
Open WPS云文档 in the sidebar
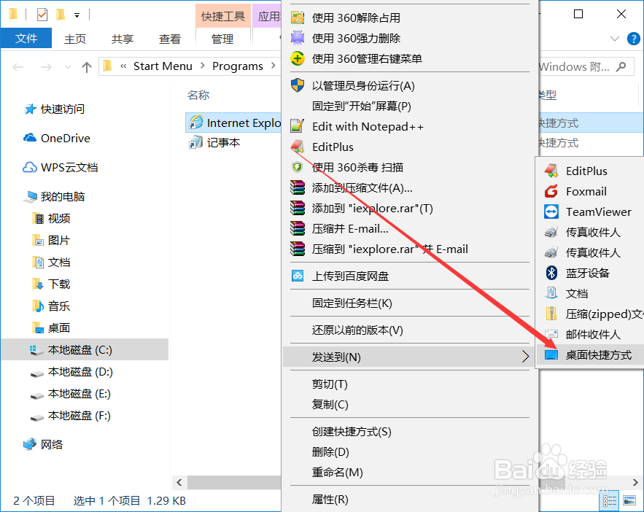click(x=69, y=167)
